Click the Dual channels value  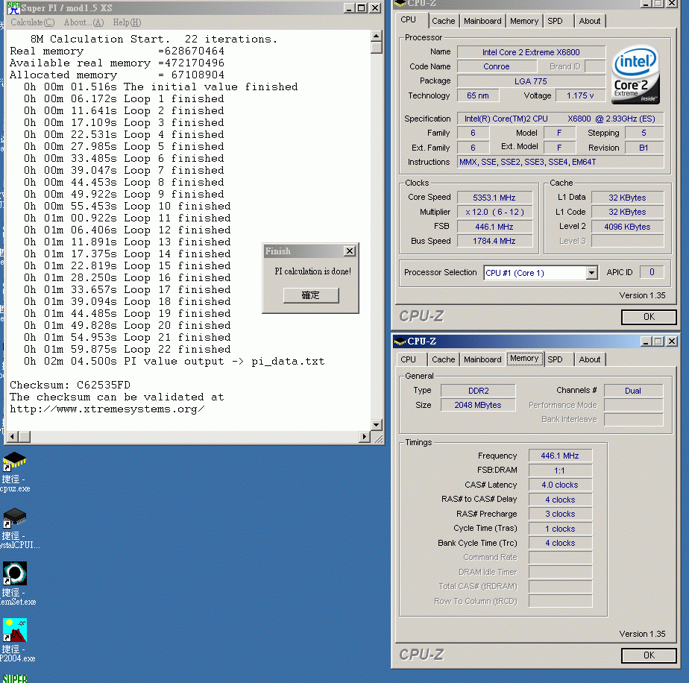coord(633,391)
